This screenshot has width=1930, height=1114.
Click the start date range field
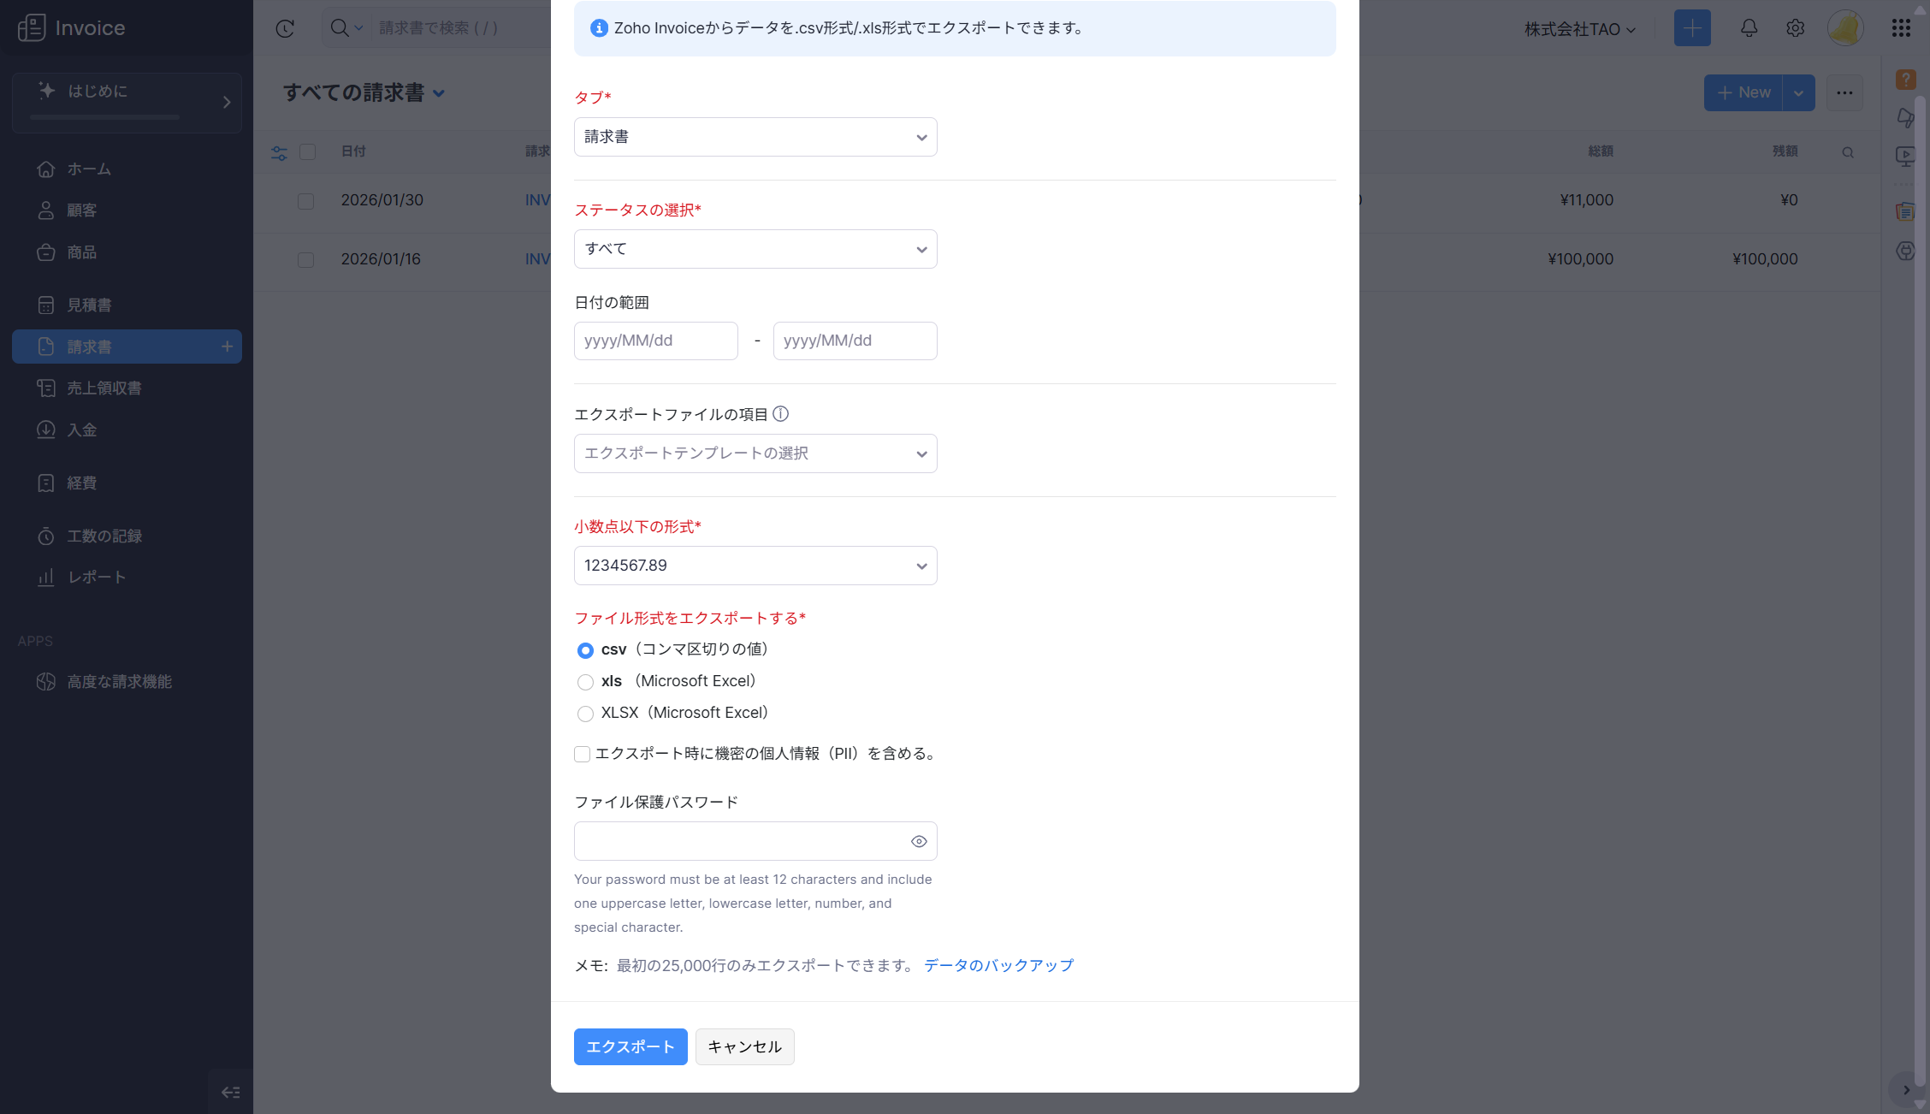pos(655,341)
